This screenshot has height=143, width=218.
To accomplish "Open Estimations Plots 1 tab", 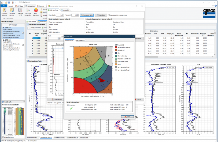I will coord(33,137).
